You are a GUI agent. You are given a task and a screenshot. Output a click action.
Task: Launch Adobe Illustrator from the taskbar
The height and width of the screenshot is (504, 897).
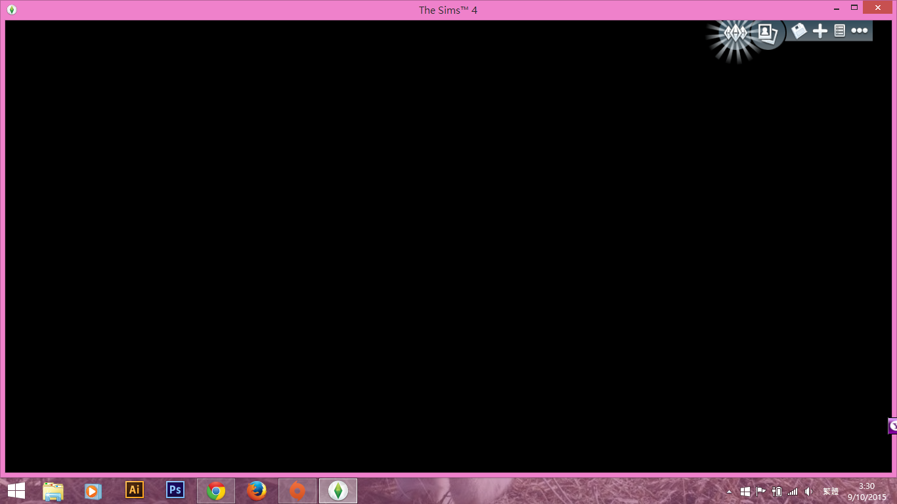(x=135, y=490)
